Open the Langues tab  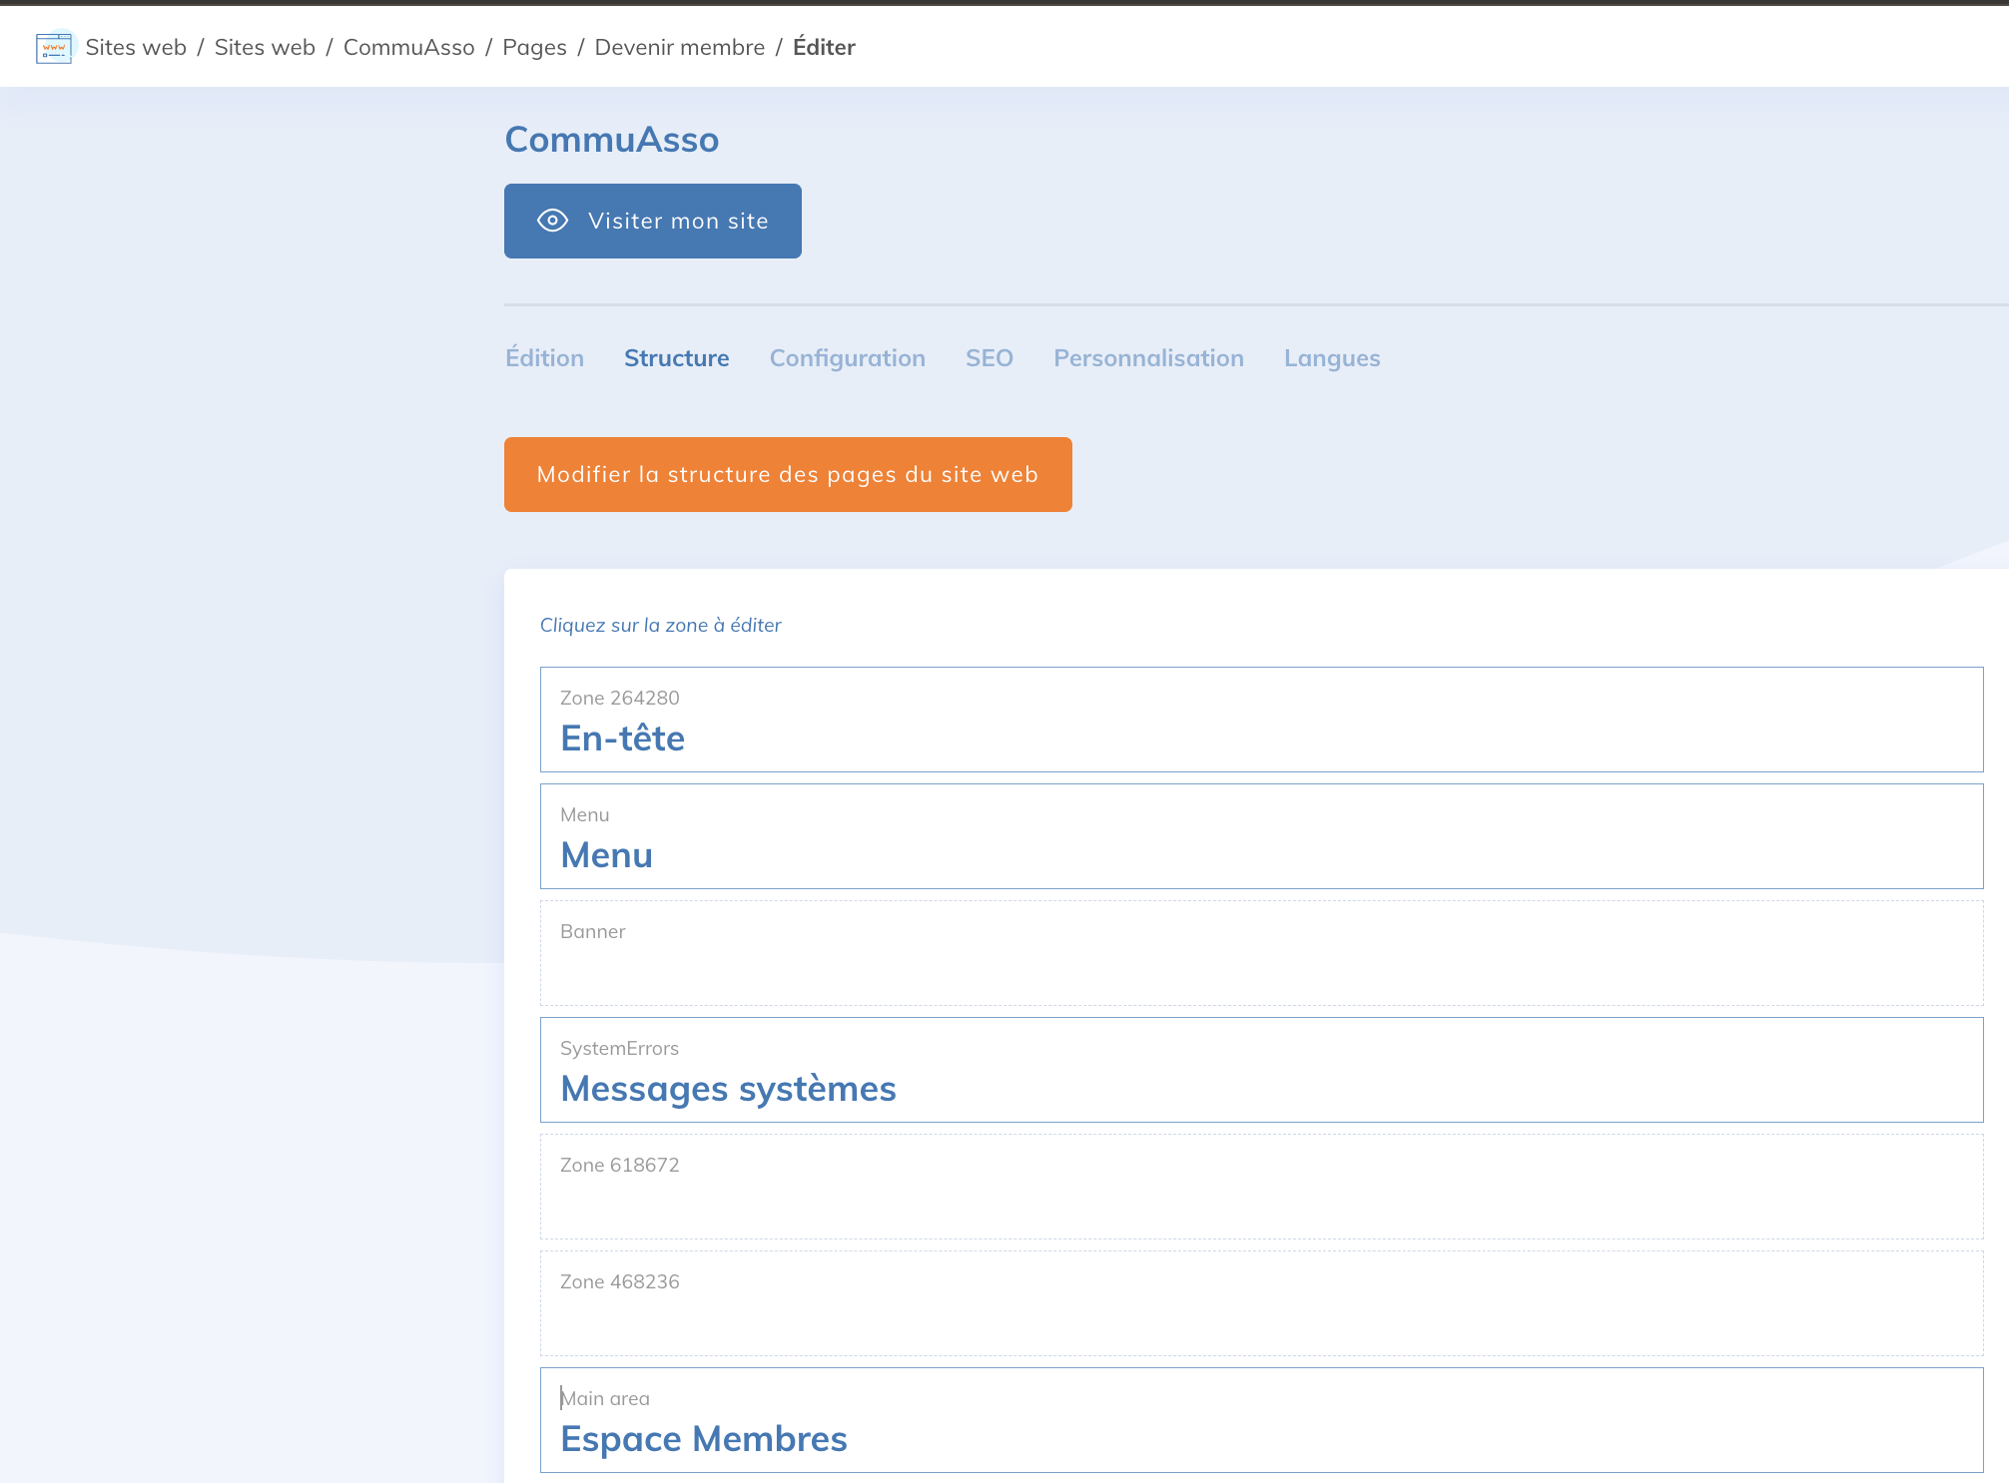[x=1331, y=358]
